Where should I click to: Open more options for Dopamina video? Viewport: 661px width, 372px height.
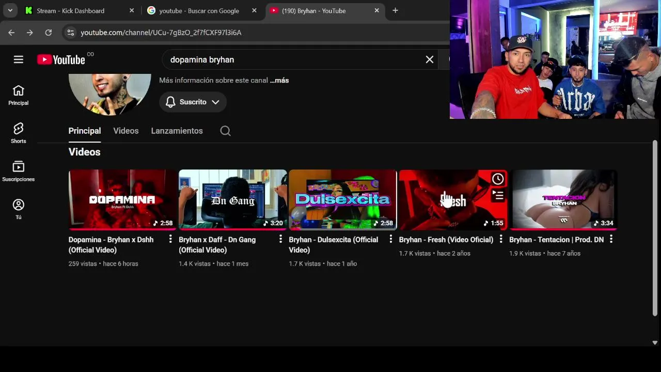click(170, 239)
